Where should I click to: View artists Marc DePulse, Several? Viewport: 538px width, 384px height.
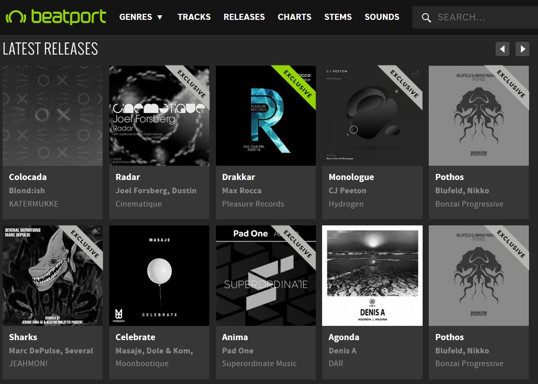pos(51,351)
